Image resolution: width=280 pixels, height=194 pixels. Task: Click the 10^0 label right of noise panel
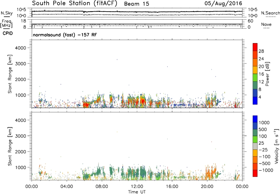[253, 16]
